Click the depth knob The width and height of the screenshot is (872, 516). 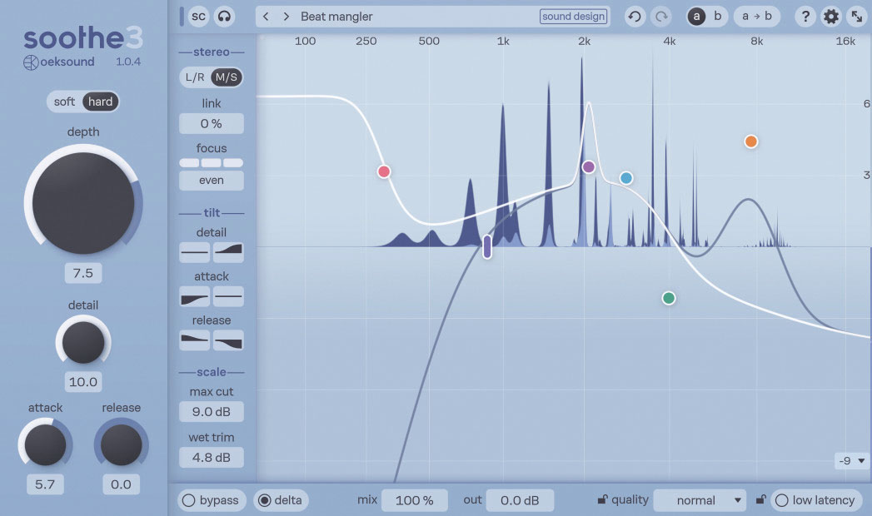click(x=83, y=203)
